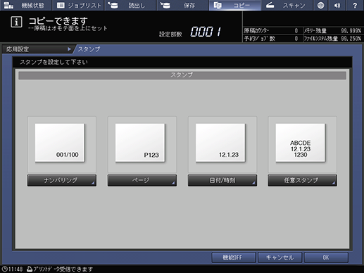The height and width of the screenshot is (273, 364).
Task: Switch to the 保存 store tab
Action: (x=182, y=5)
